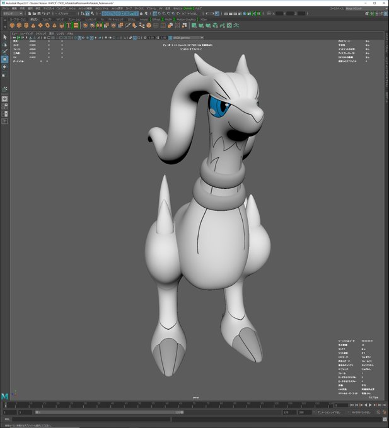Open the UV menu in menu bar
389x428 pixels.
pos(161,8)
